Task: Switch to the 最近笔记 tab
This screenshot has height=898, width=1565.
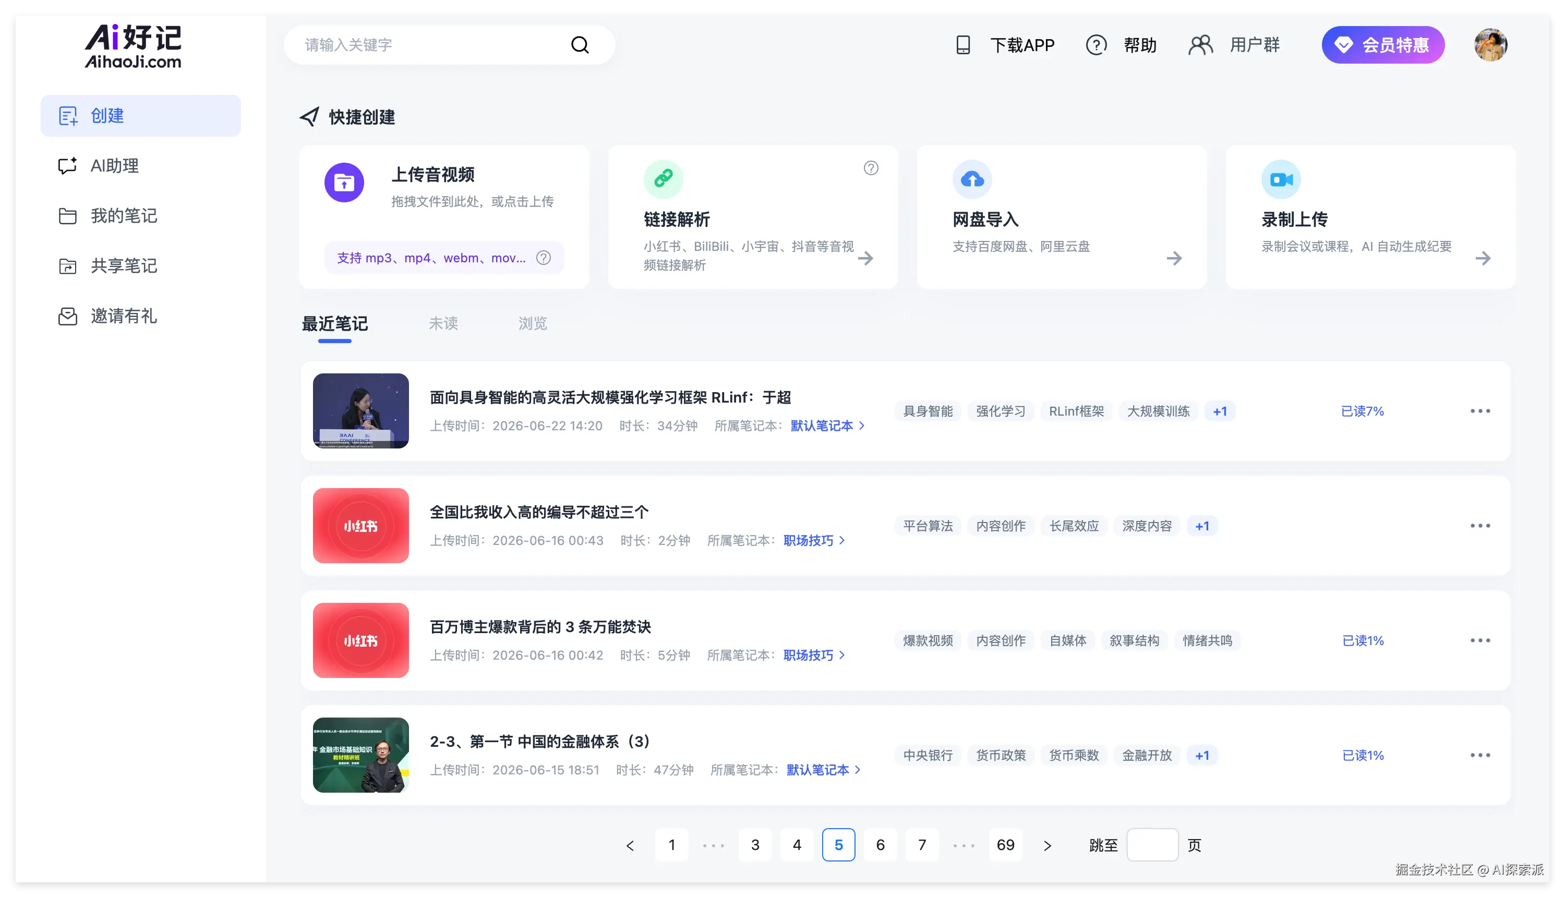Action: [334, 324]
